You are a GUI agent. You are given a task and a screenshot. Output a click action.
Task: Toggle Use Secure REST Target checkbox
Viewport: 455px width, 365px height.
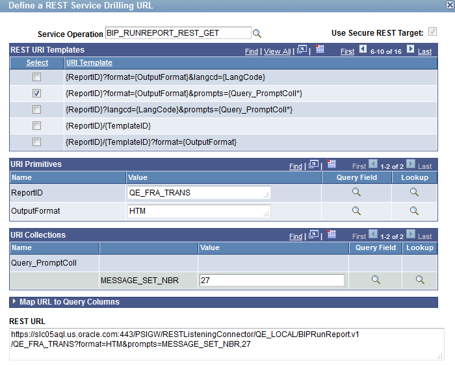pos(432,32)
